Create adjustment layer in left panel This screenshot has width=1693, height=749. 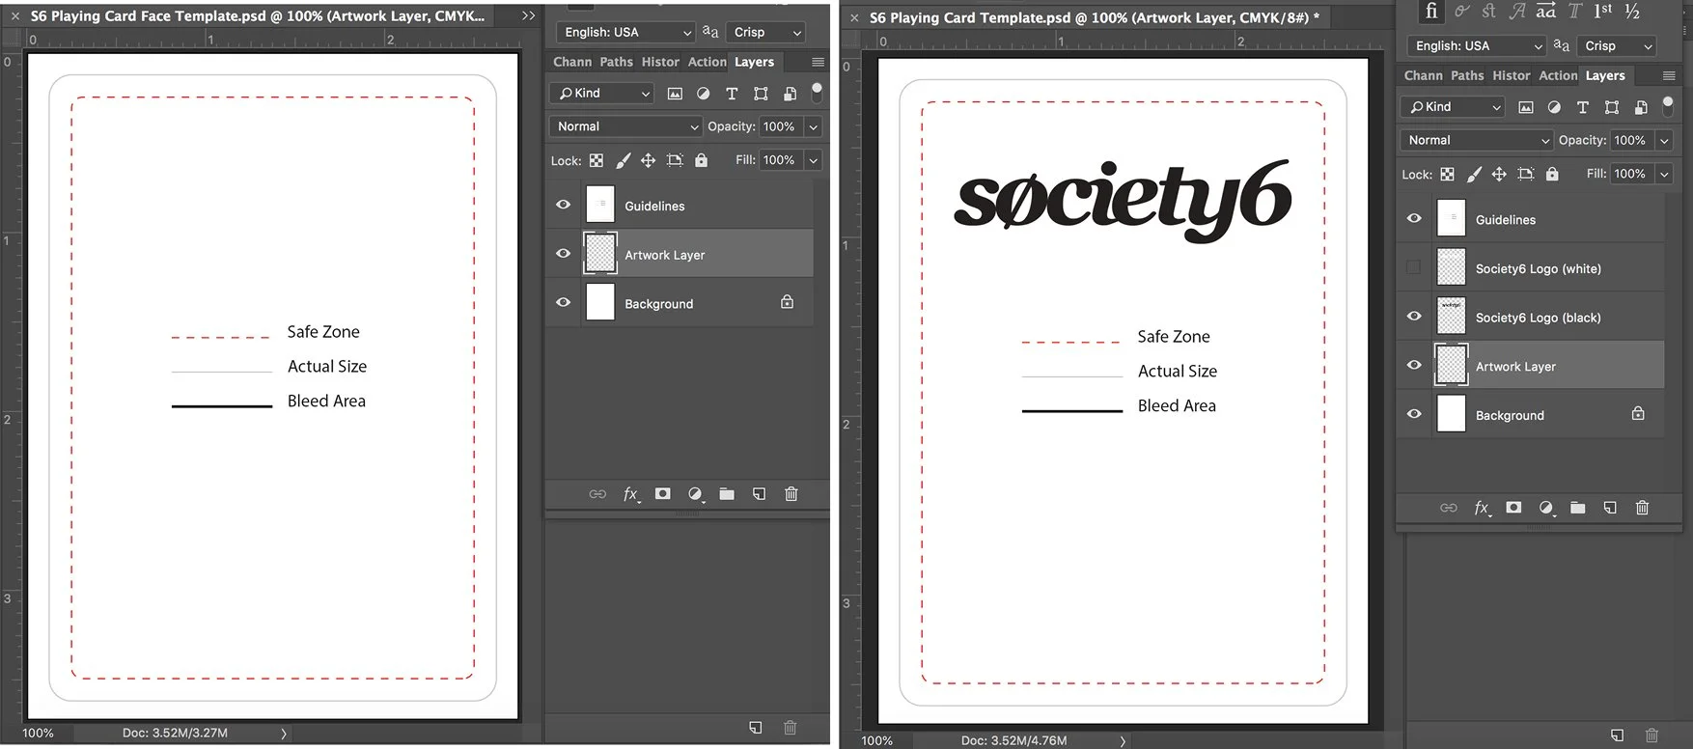click(x=695, y=494)
